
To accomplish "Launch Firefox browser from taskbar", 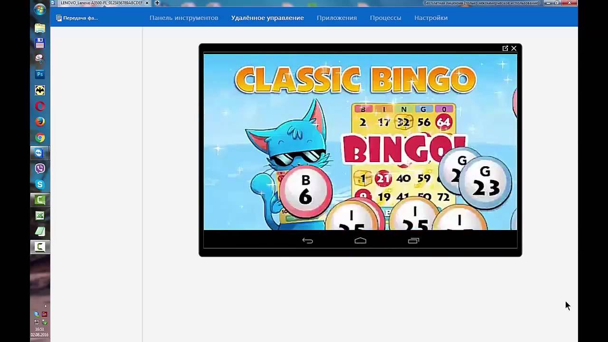I will pos(40,122).
